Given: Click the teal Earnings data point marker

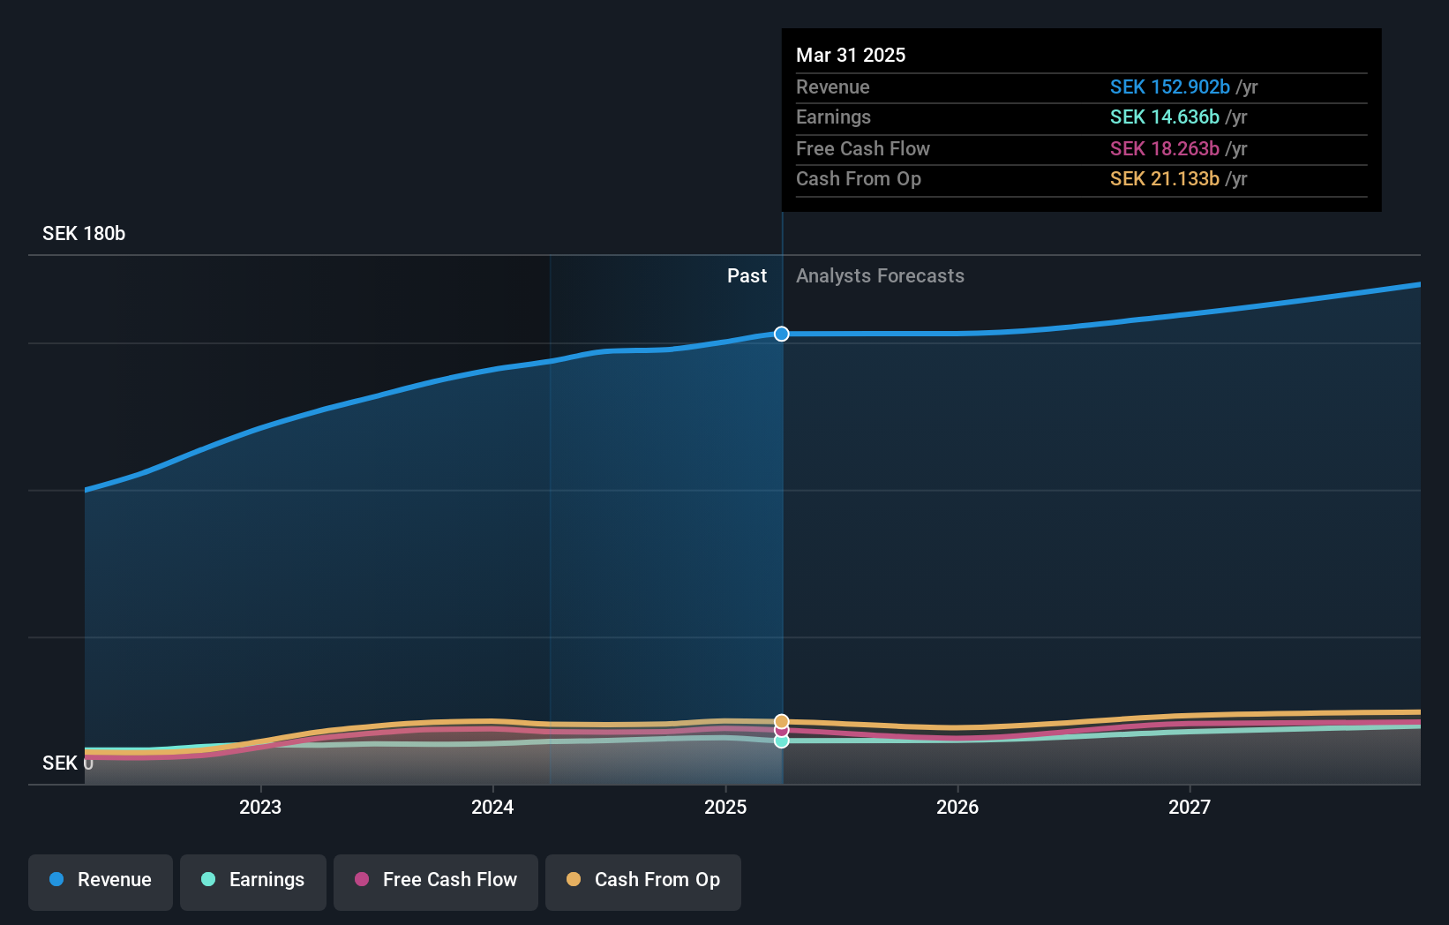Looking at the screenshot, I should point(782,741).
